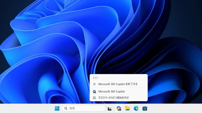This screenshot has width=202, height=113.
Task: Choose 'Microsoft 365 Copilot を終了する' menu entry
Action: [119, 84]
